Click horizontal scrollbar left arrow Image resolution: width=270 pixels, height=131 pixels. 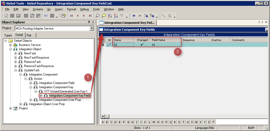tap(103, 116)
